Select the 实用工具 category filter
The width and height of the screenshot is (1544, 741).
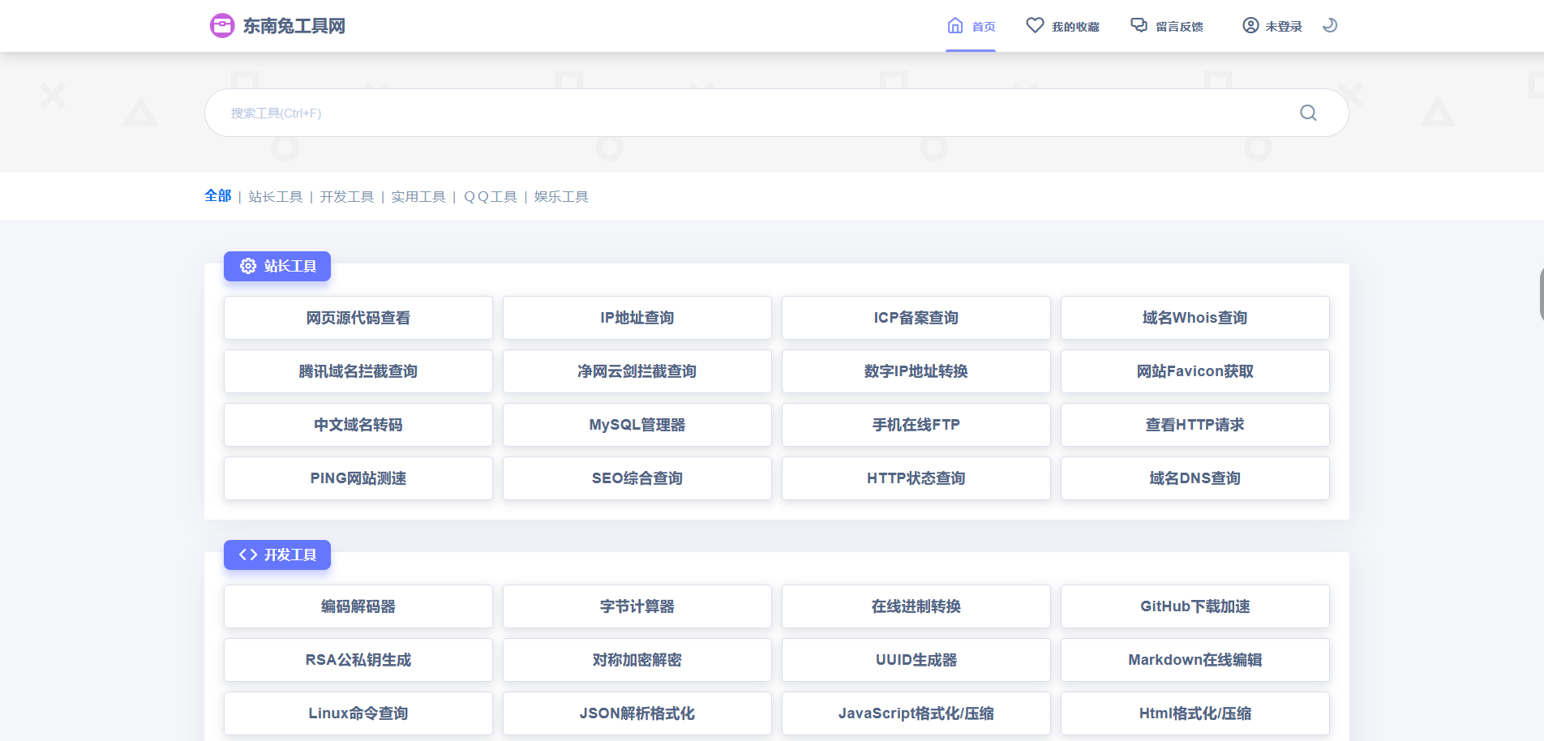point(418,197)
